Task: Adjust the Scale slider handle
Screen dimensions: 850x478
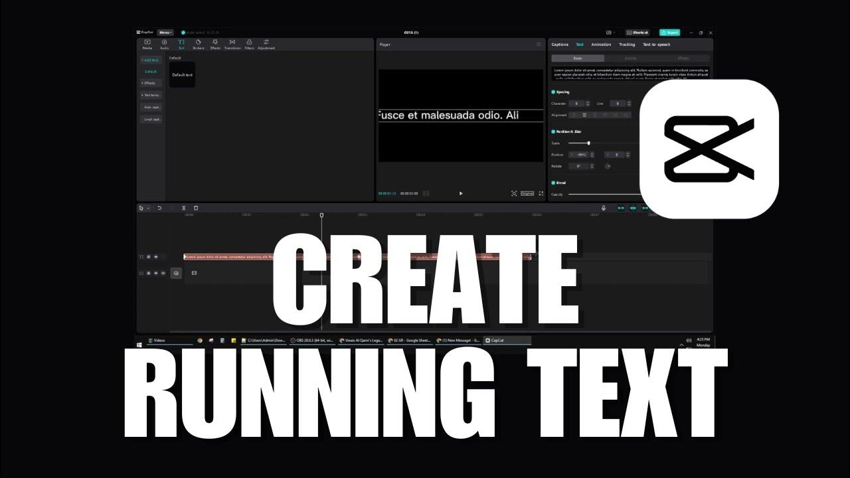Action: [x=588, y=143]
